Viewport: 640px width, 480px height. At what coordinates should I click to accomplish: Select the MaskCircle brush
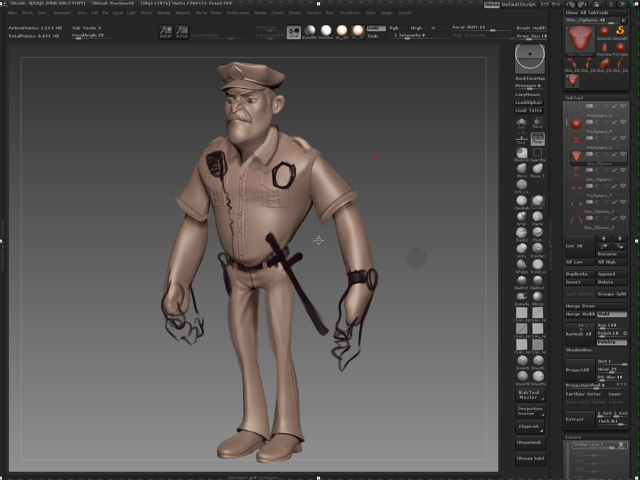522,153
